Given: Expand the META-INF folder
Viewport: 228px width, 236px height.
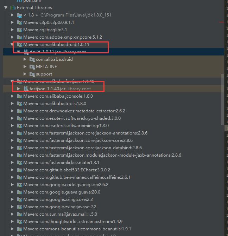Looking at the screenshot, I should pyautogui.click(x=25, y=67).
